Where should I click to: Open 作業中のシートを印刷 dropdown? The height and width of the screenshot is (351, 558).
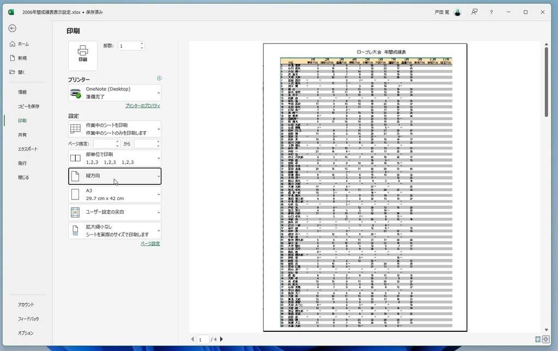(x=114, y=129)
